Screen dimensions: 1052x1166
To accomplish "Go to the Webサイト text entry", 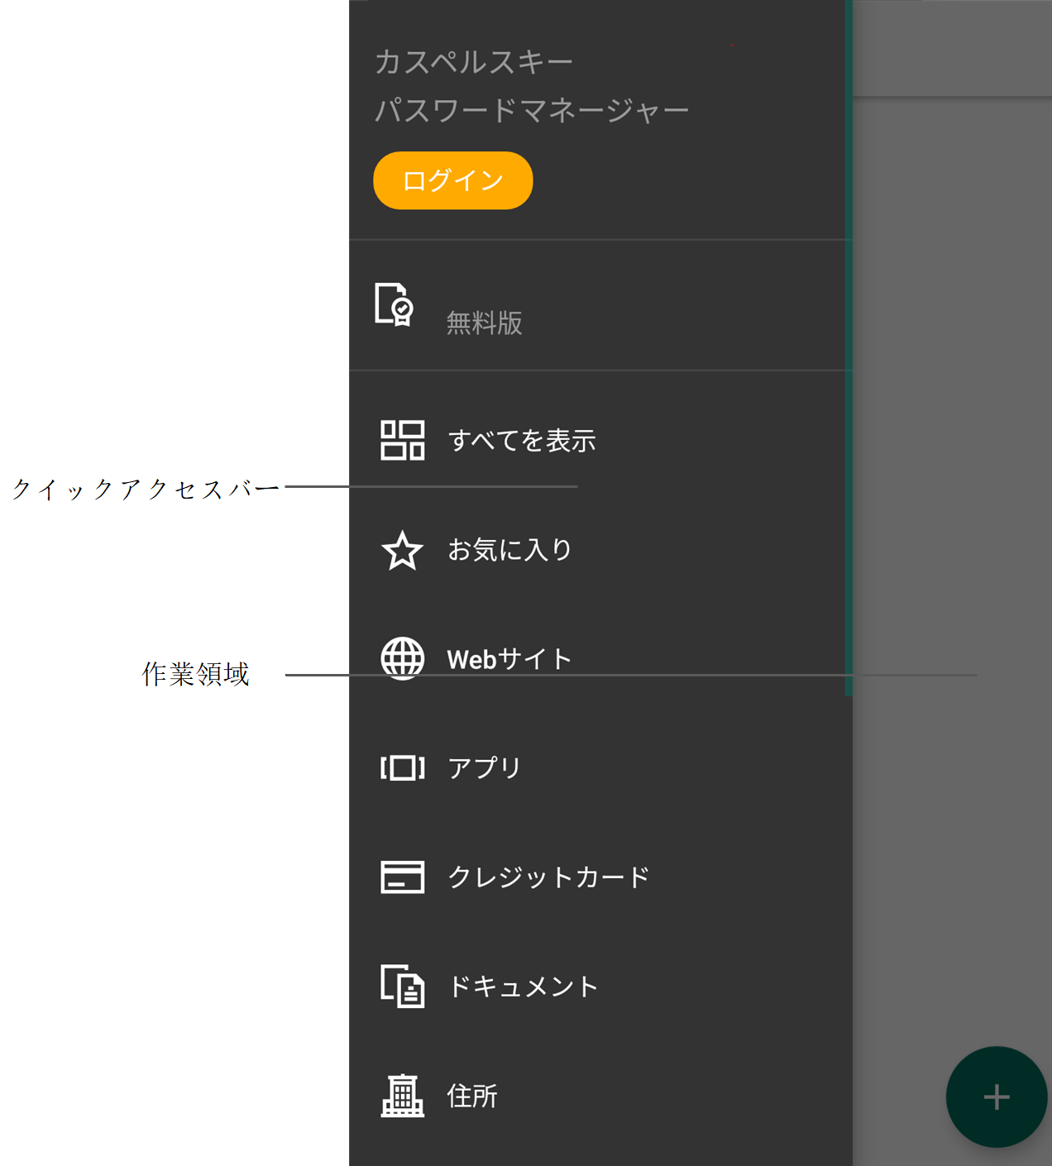I will point(509,659).
